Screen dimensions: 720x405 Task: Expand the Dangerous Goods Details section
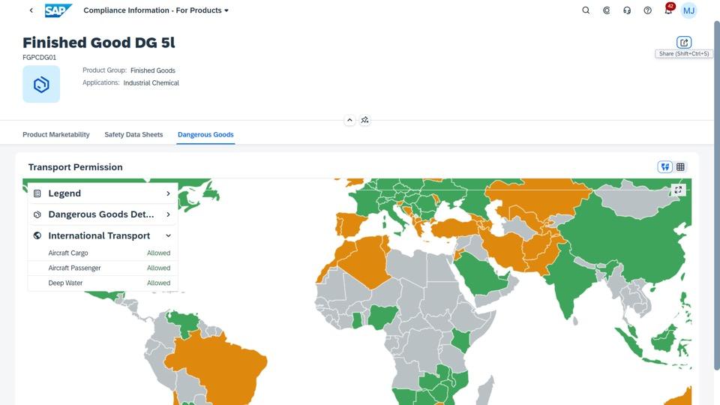point(168,214)
